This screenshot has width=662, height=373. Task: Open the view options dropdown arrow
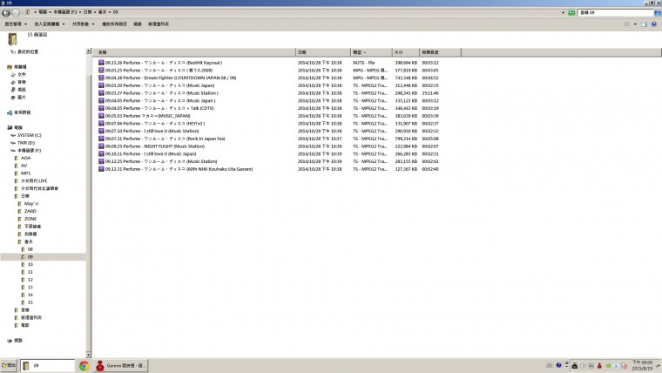click(x=635, y=24)
